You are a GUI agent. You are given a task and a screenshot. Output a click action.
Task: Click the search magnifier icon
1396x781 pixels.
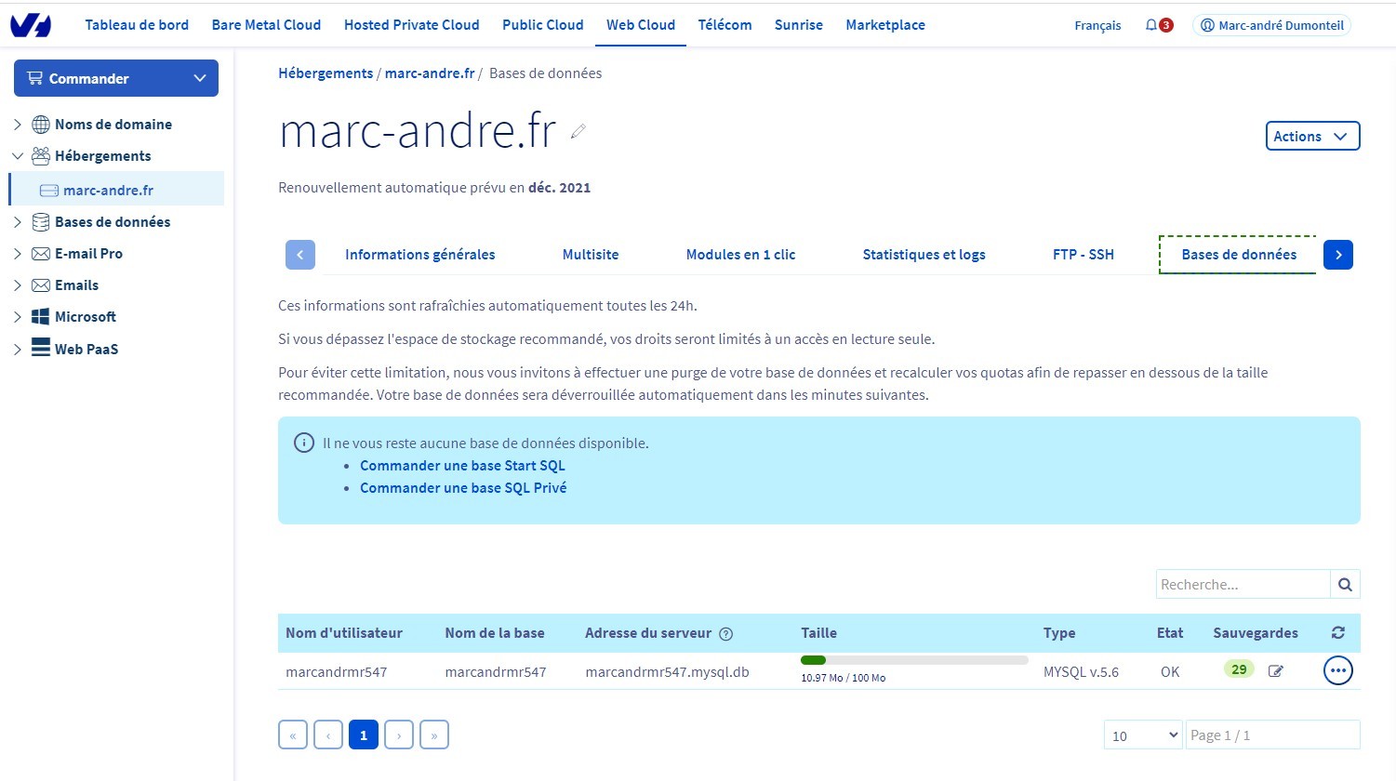pyautogui.click(x=1345, y=584)
